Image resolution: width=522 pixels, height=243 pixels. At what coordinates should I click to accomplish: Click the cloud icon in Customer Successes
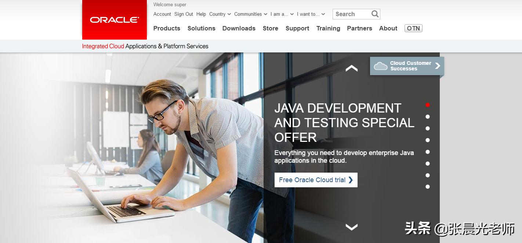[x=380, y=66]
